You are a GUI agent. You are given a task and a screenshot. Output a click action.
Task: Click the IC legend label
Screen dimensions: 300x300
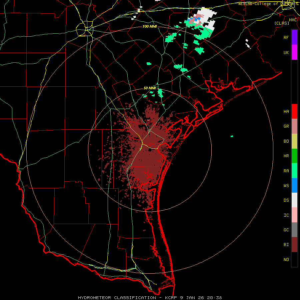(x=286, y=215)
